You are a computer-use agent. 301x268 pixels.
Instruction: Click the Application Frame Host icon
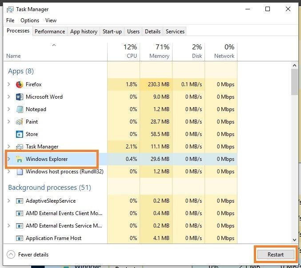pos(20,238)
